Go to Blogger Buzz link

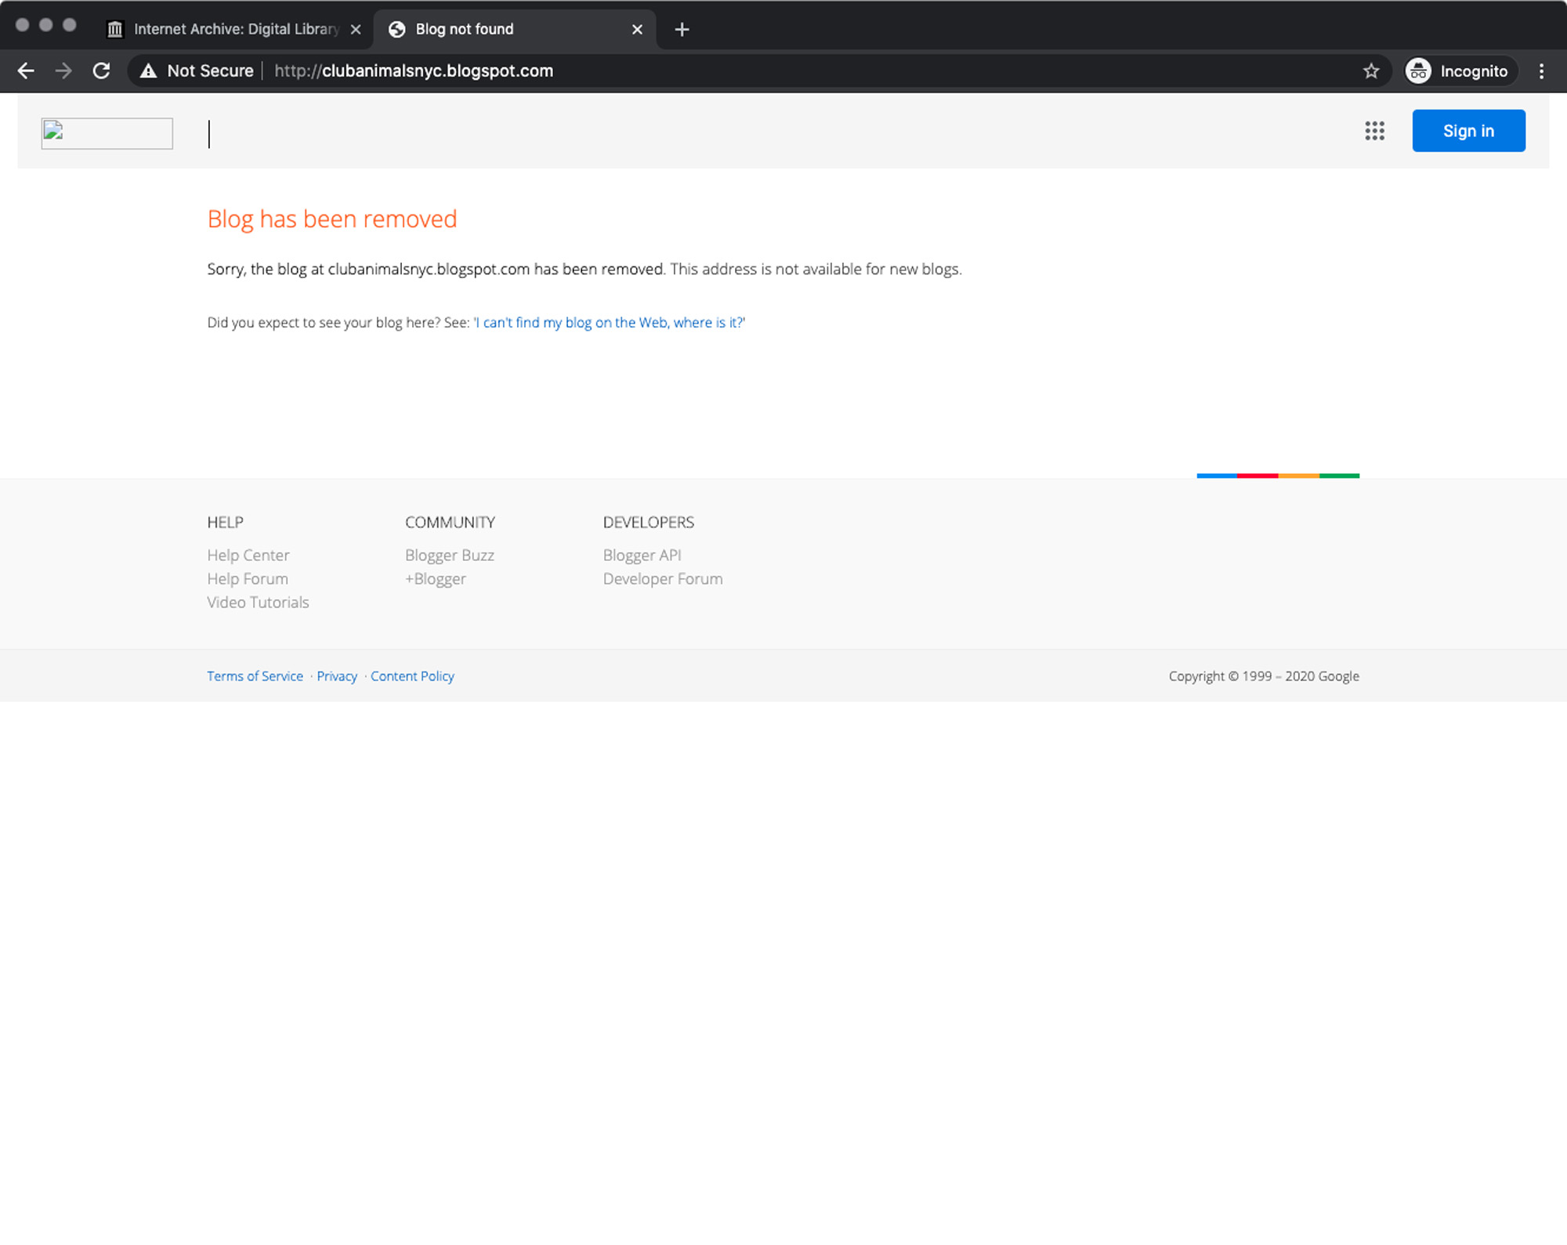[450, 556]
